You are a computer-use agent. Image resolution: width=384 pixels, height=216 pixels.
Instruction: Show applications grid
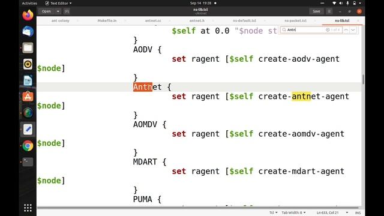pos(28,208)
